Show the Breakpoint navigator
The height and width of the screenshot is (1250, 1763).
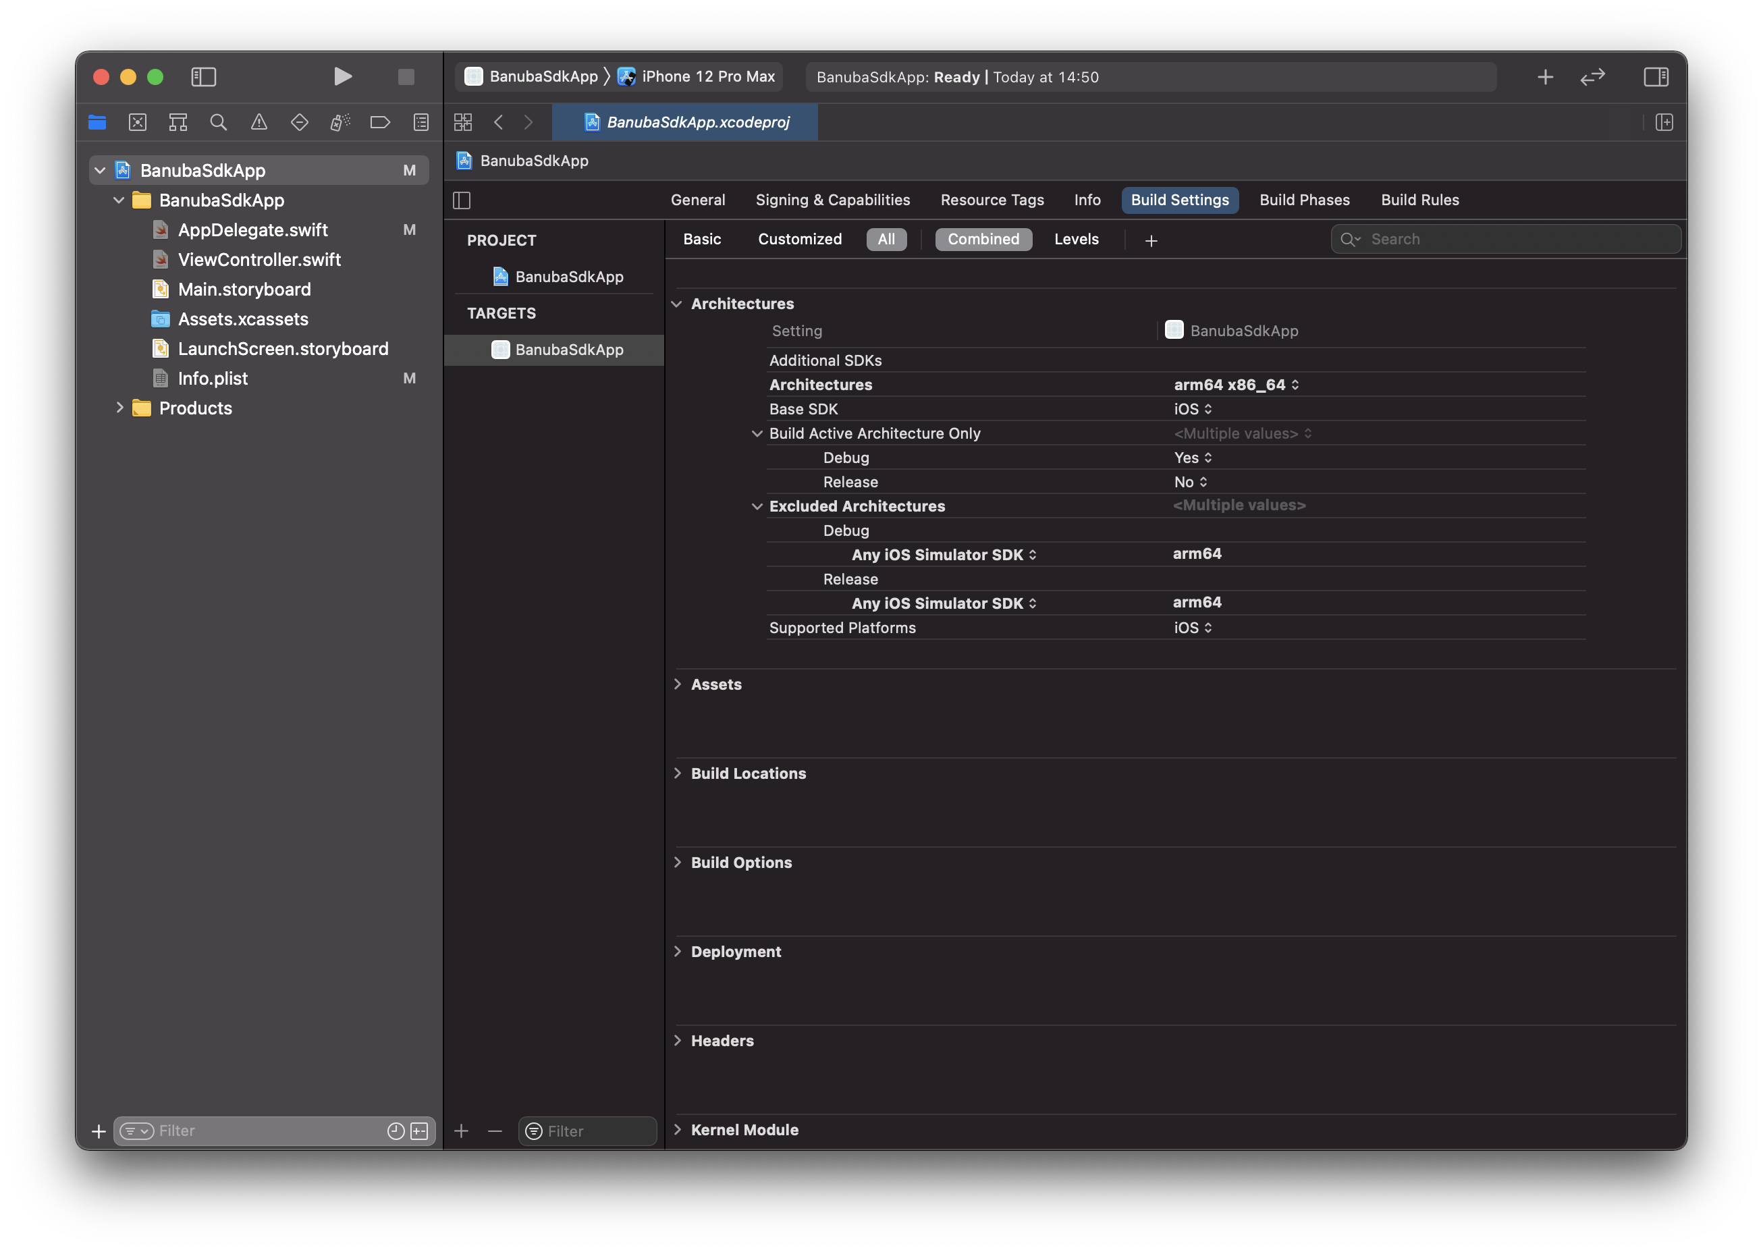click(380, 121)
